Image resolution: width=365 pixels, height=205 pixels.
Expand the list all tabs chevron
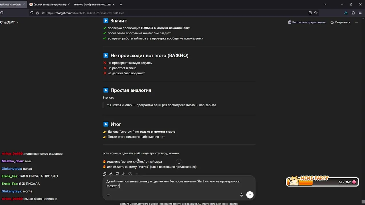coord(325,5)
